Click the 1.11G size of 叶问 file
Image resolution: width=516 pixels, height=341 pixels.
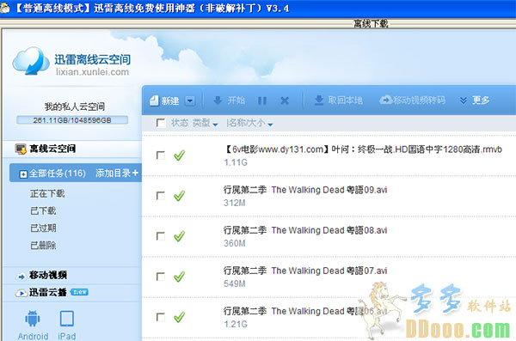236,162
